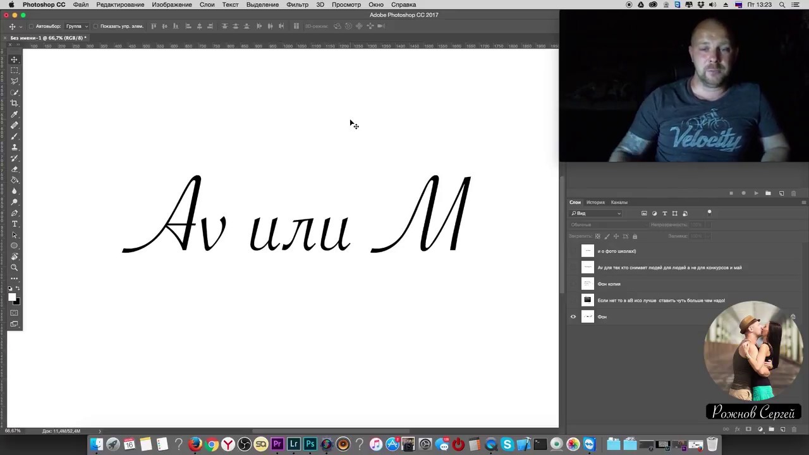This screenshot has width=809, height=455.
Task: Switch to the История tab
Action: (x=595, y=202)
